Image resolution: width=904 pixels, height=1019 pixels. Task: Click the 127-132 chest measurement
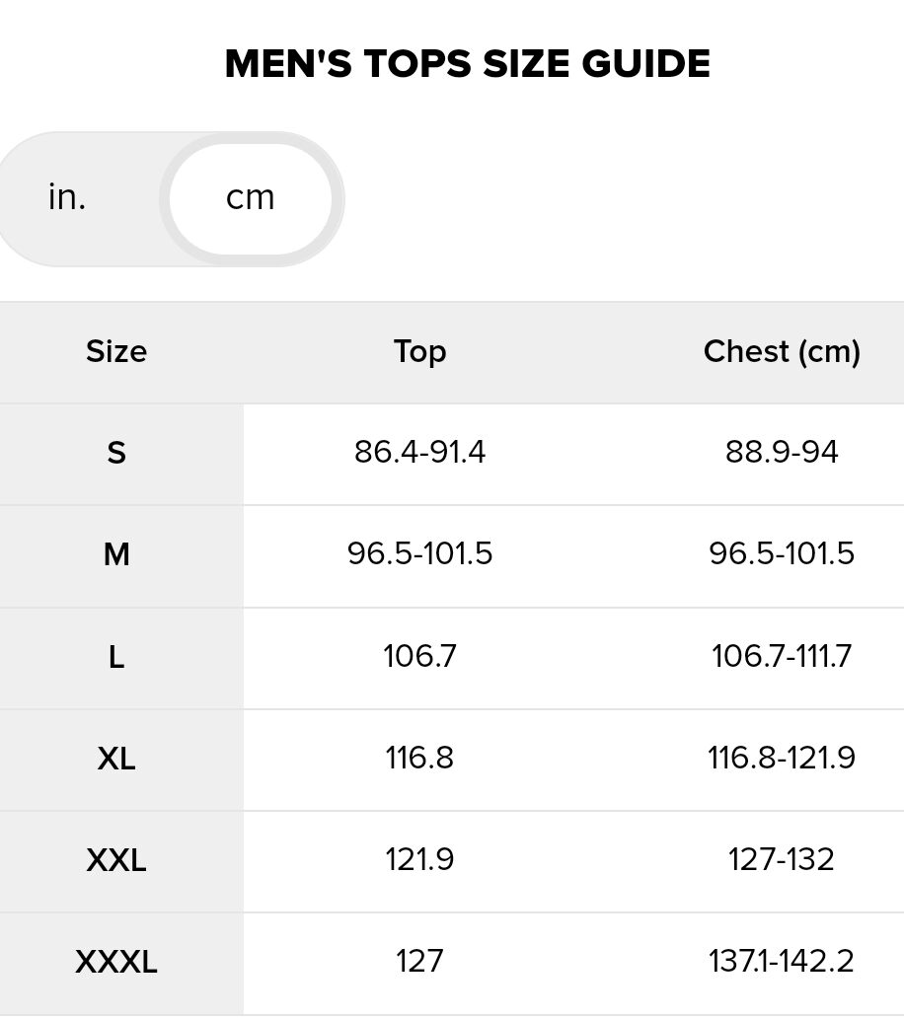pos(782,859)
